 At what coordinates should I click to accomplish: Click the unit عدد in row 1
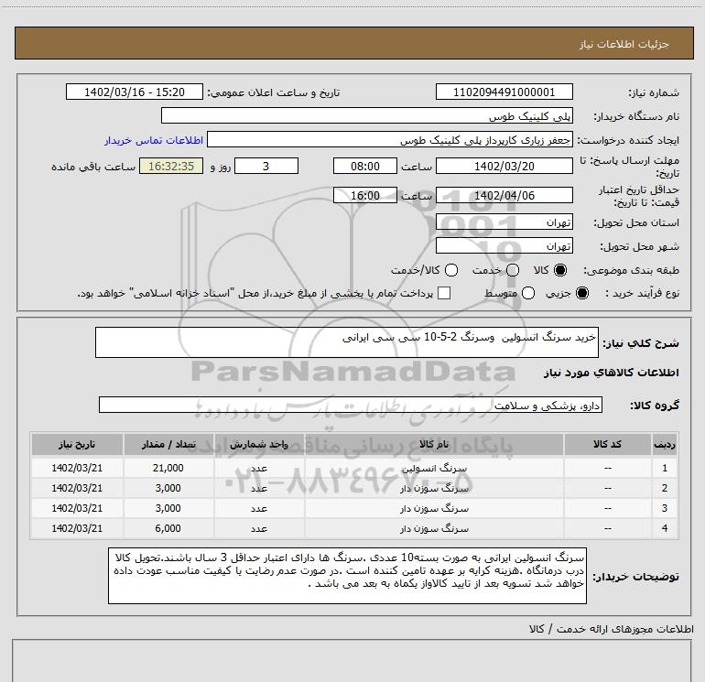point(259,468)
